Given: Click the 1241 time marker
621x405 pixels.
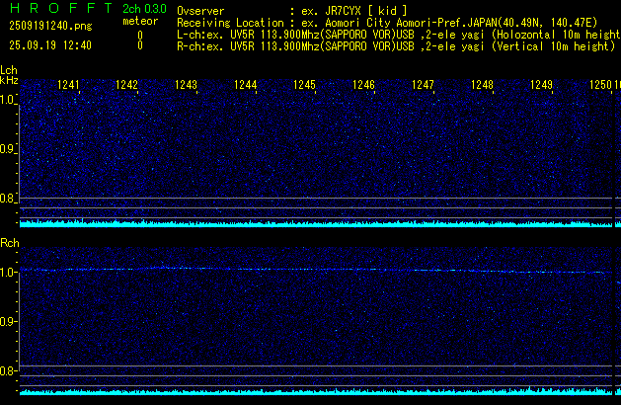Looking at the screenshot, I should tap(68, 86).
